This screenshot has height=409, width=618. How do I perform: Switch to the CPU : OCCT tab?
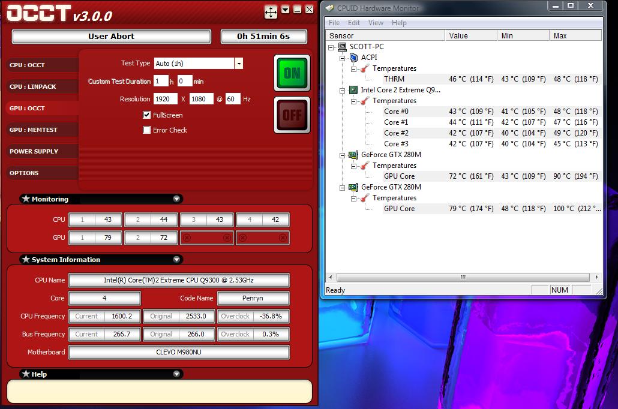click(x=42, y=65)
